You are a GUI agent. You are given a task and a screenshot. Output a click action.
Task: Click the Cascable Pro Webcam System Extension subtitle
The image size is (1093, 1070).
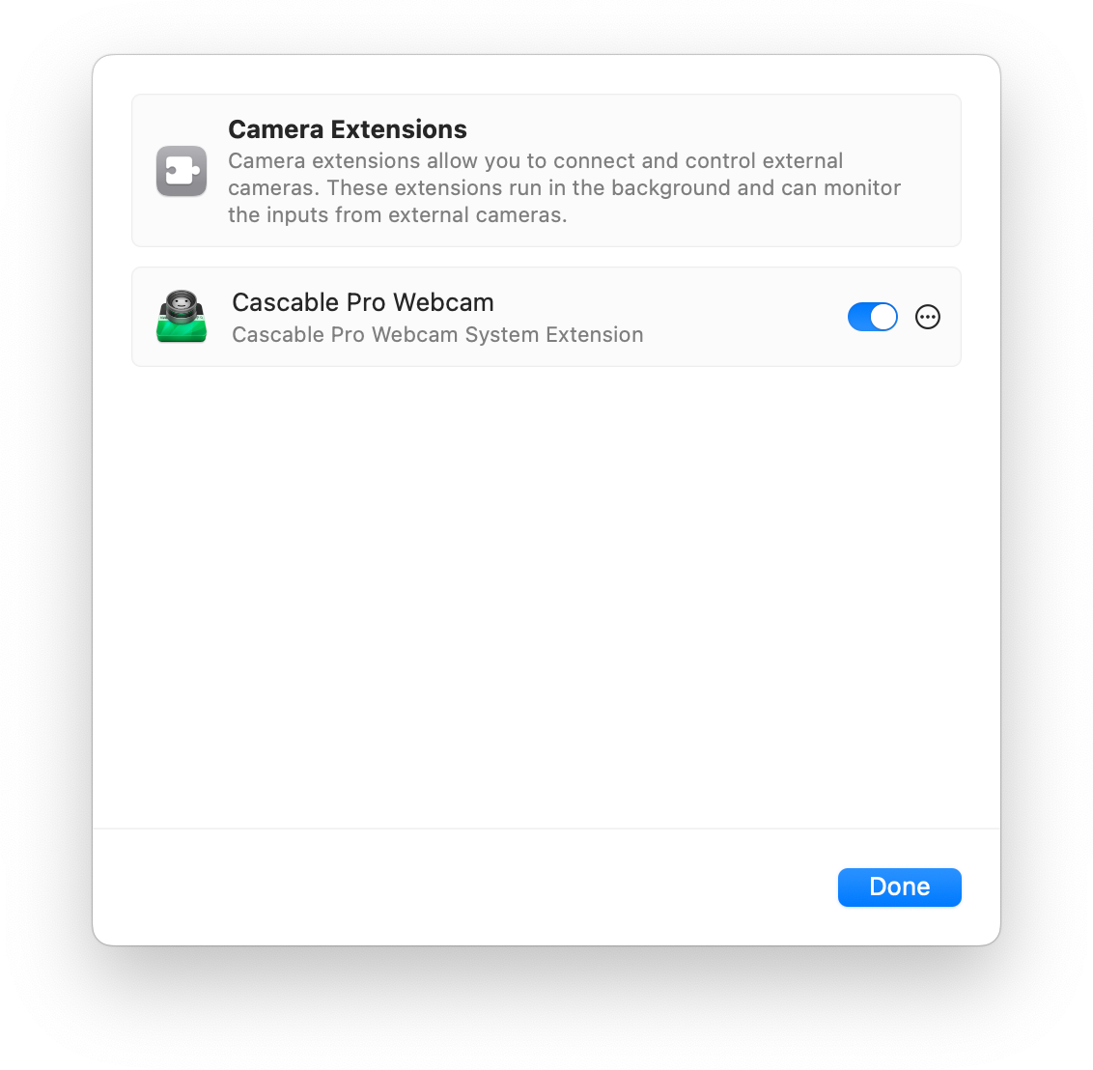(437, 334)
